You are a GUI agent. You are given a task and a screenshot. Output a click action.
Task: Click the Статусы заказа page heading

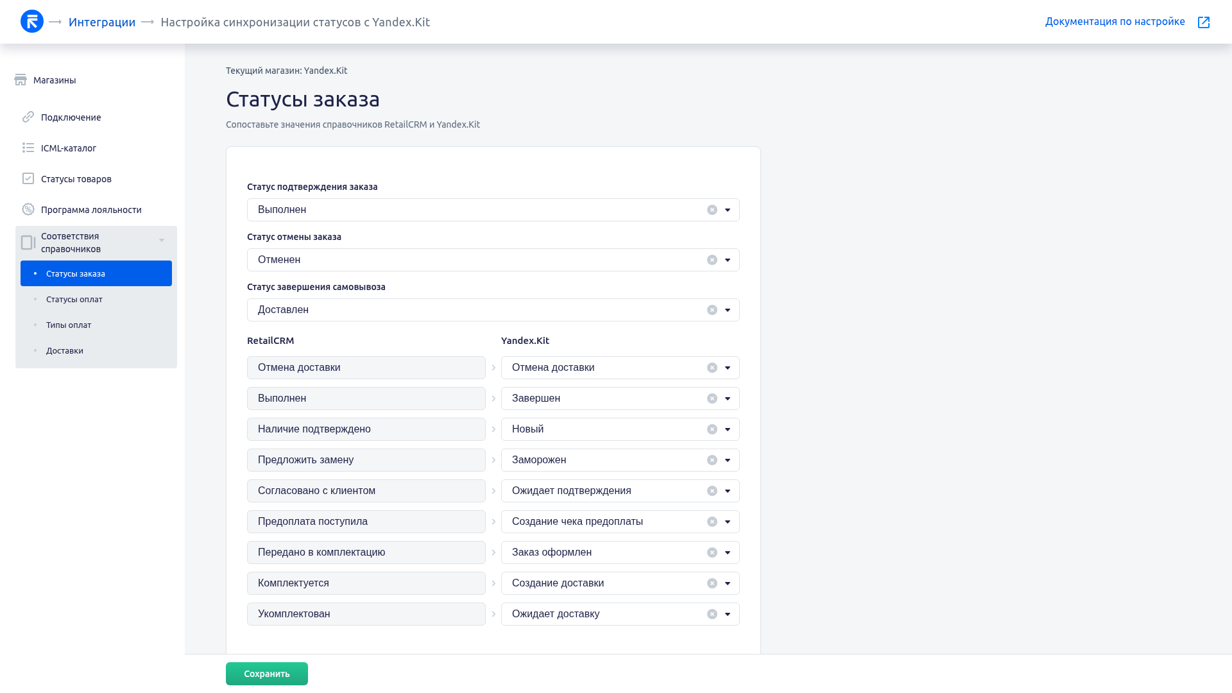point(303,99)
